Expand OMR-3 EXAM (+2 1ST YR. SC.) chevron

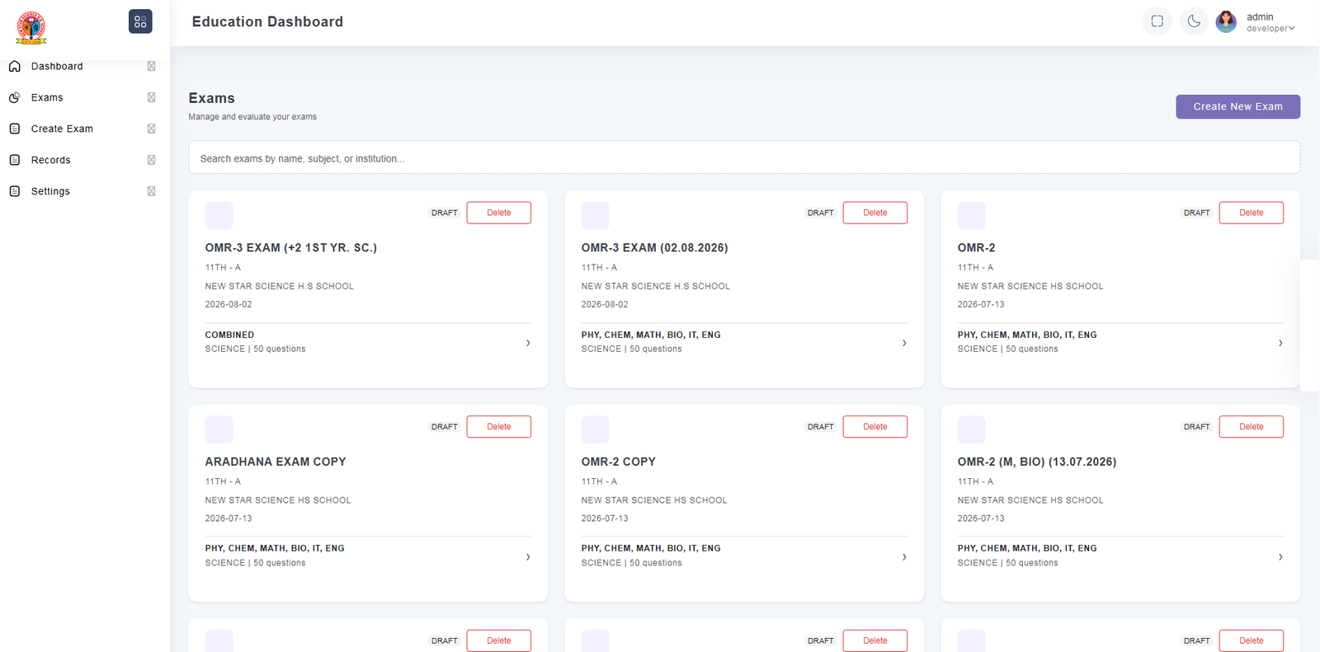click(528, 343)
